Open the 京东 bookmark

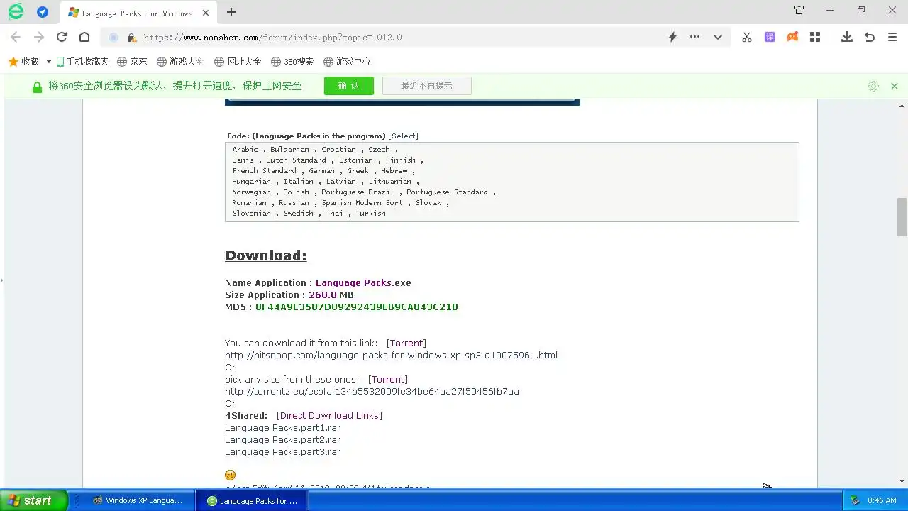coord(132,62)
